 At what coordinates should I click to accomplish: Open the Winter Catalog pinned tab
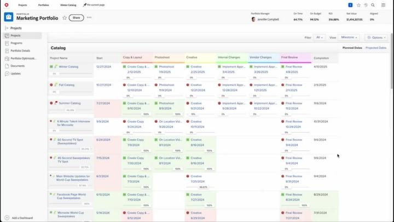coord(68,5)
